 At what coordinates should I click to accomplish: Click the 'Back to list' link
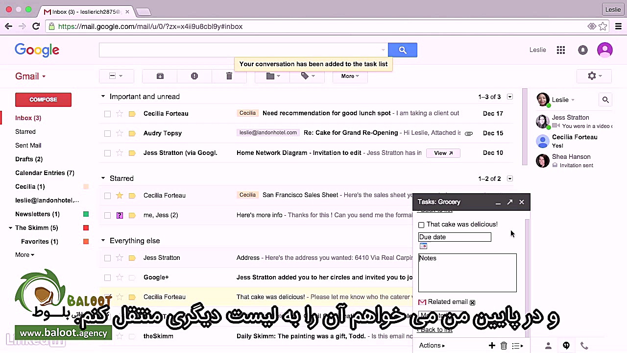pyautogui.click(x=434, y=329)
